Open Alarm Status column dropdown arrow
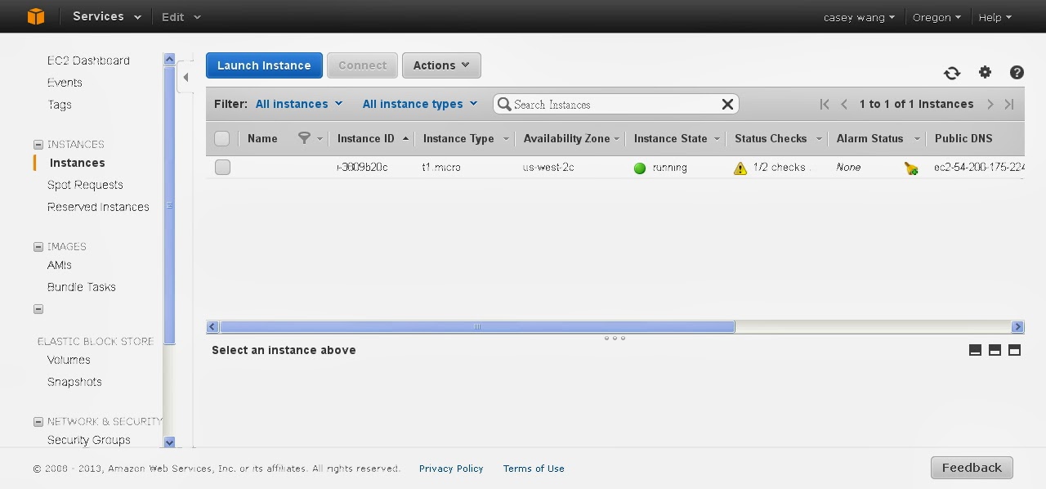The height and width of the screenshot is (489, 1046). click(916, 139)
